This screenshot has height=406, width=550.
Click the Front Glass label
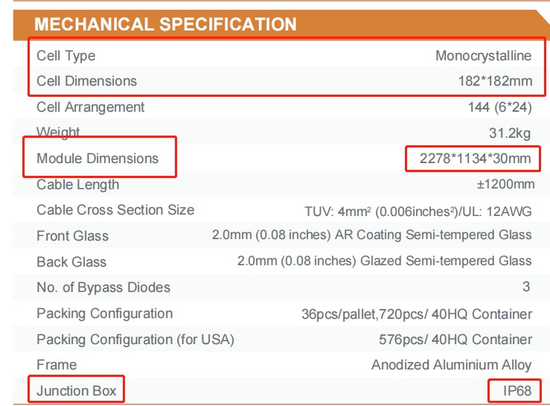[72, 236]
